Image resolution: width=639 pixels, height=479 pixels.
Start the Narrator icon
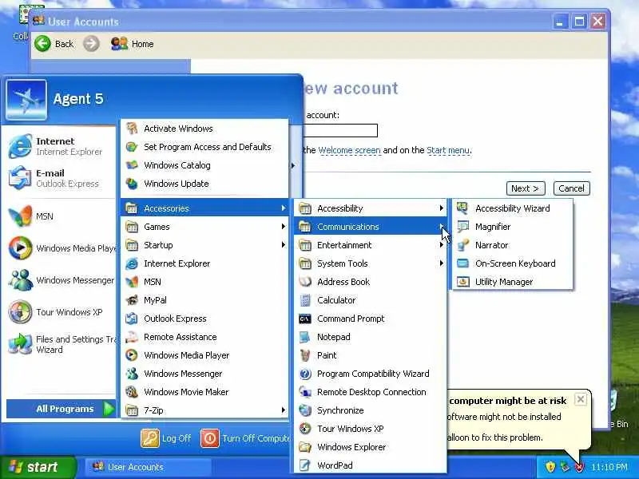click(x=463, y=245)
